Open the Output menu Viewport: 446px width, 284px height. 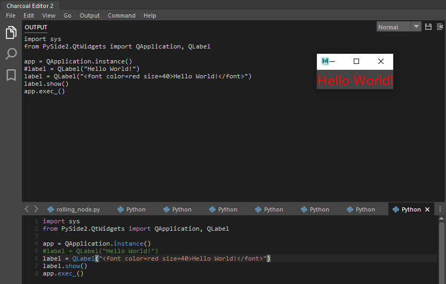pos(90,15)
